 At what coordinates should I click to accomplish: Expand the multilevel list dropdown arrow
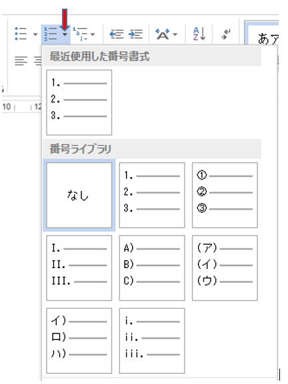click(x=93, y=35)
